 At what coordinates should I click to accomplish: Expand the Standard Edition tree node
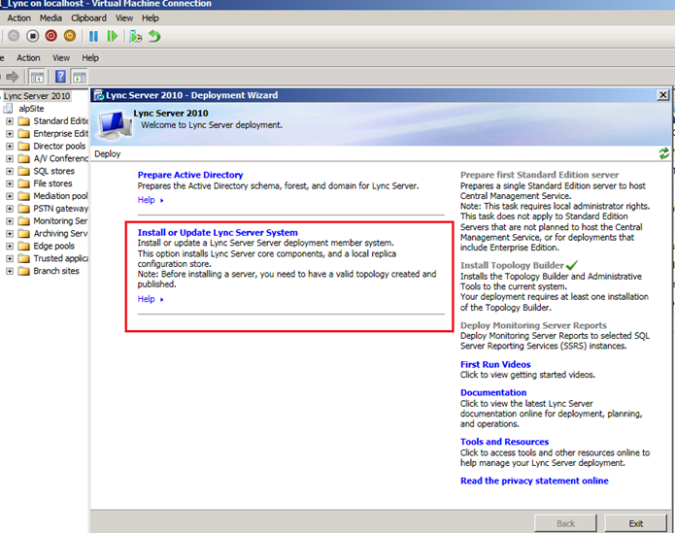tap(10, 121)
